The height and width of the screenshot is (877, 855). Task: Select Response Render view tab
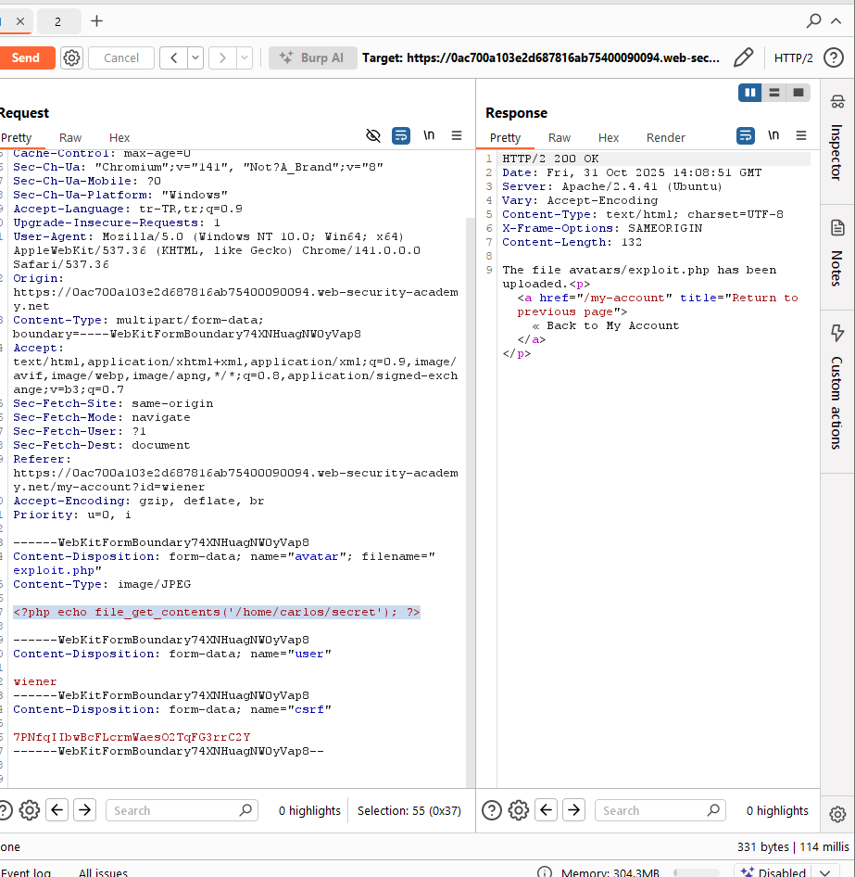(x=665, y=137)
